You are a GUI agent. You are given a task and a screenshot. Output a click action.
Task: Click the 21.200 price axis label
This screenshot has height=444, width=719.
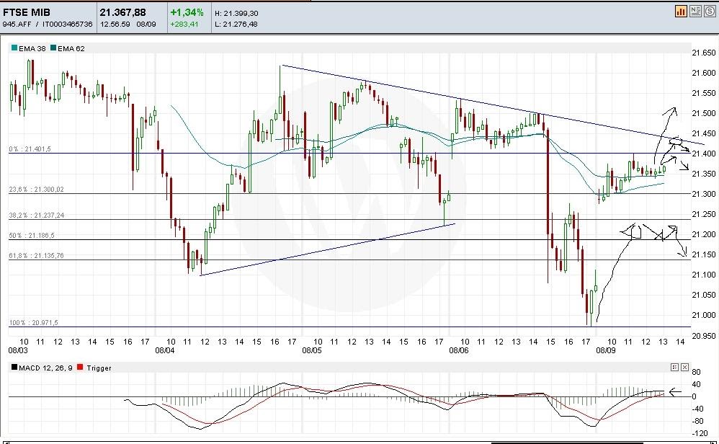tap(703, 234)
